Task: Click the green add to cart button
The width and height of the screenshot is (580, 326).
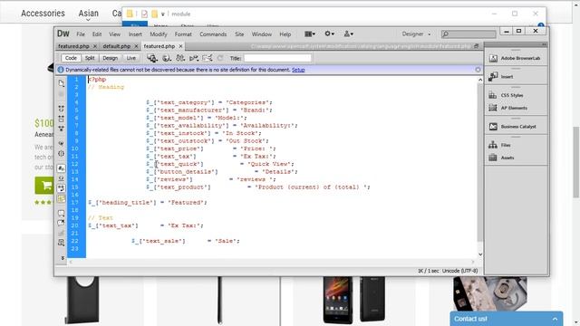Action: (44, 185)
